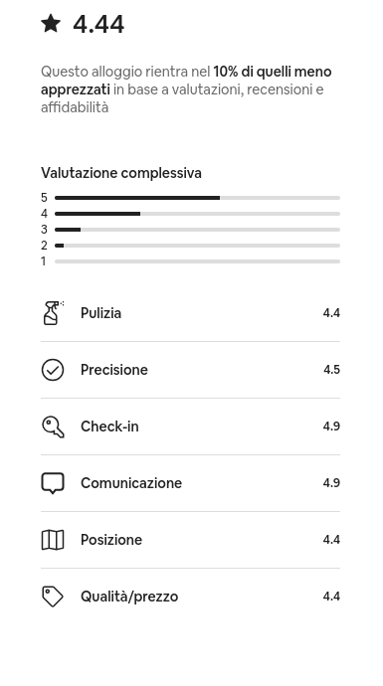
Task: Click the star icon beside 4.44
Action: (x=51, y=23)
